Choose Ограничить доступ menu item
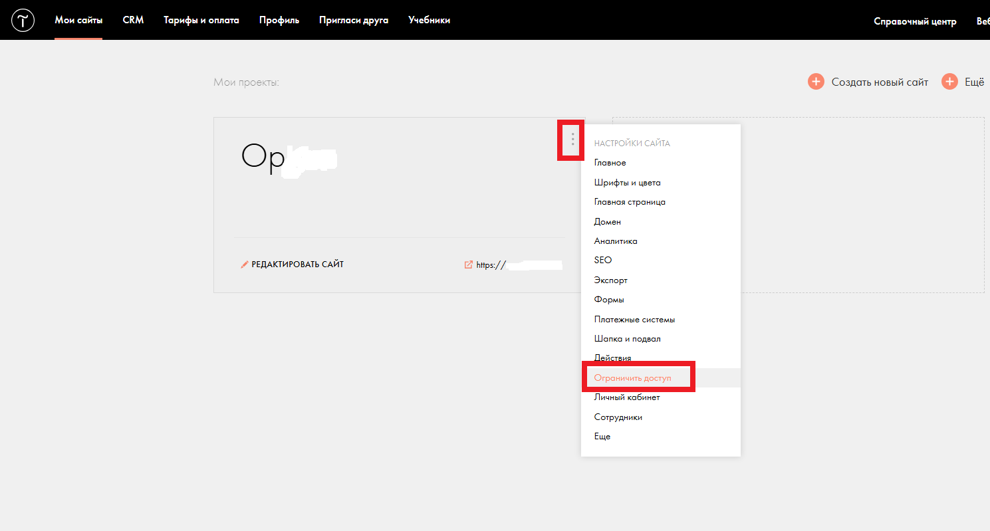Screen dimensions: 990x531 [632, 378]
